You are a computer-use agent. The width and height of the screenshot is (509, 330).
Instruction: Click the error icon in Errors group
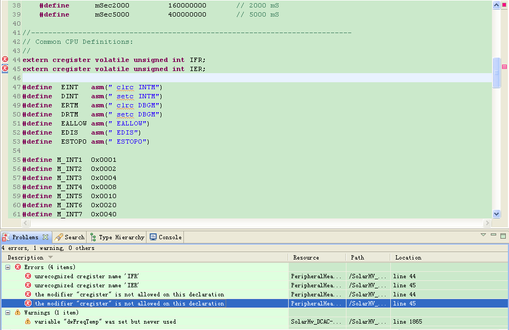point(18,267)
